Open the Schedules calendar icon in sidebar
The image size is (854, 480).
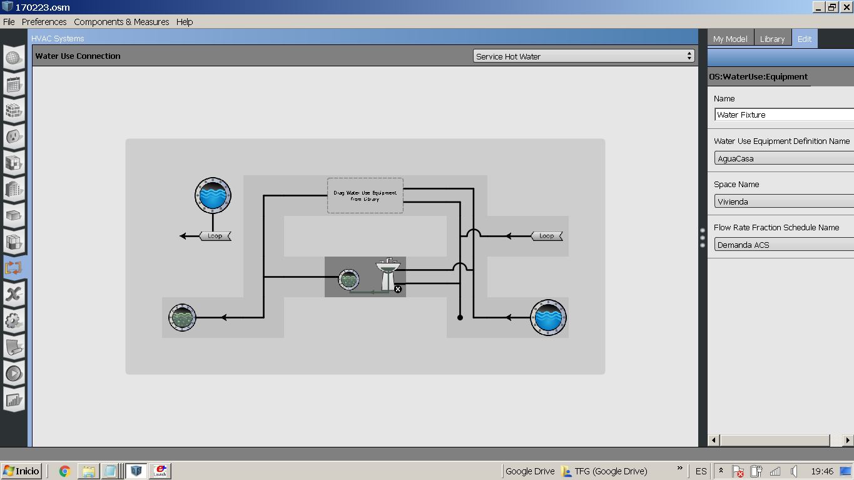(x=14, y=84)
